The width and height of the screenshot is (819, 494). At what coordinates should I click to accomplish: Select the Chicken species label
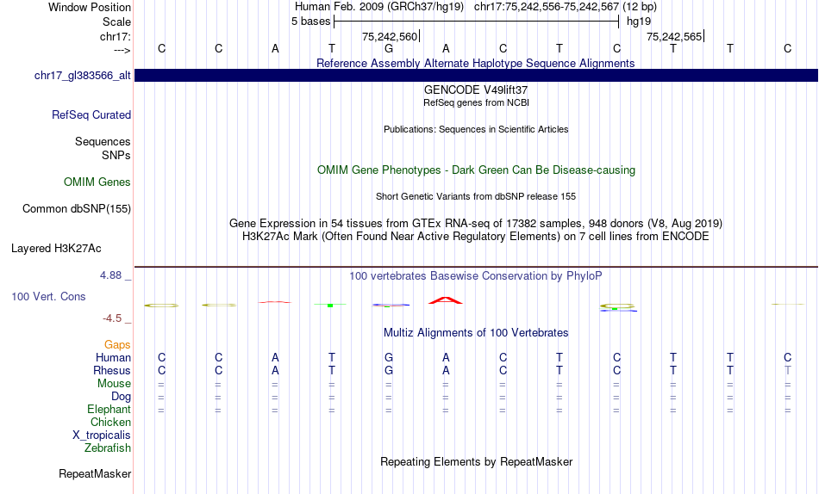coord(110,422)
